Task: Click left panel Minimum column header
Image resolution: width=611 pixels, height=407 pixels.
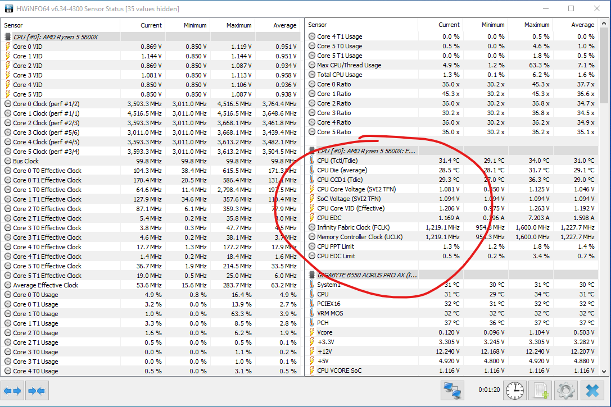Action: [x=188, y=25]
